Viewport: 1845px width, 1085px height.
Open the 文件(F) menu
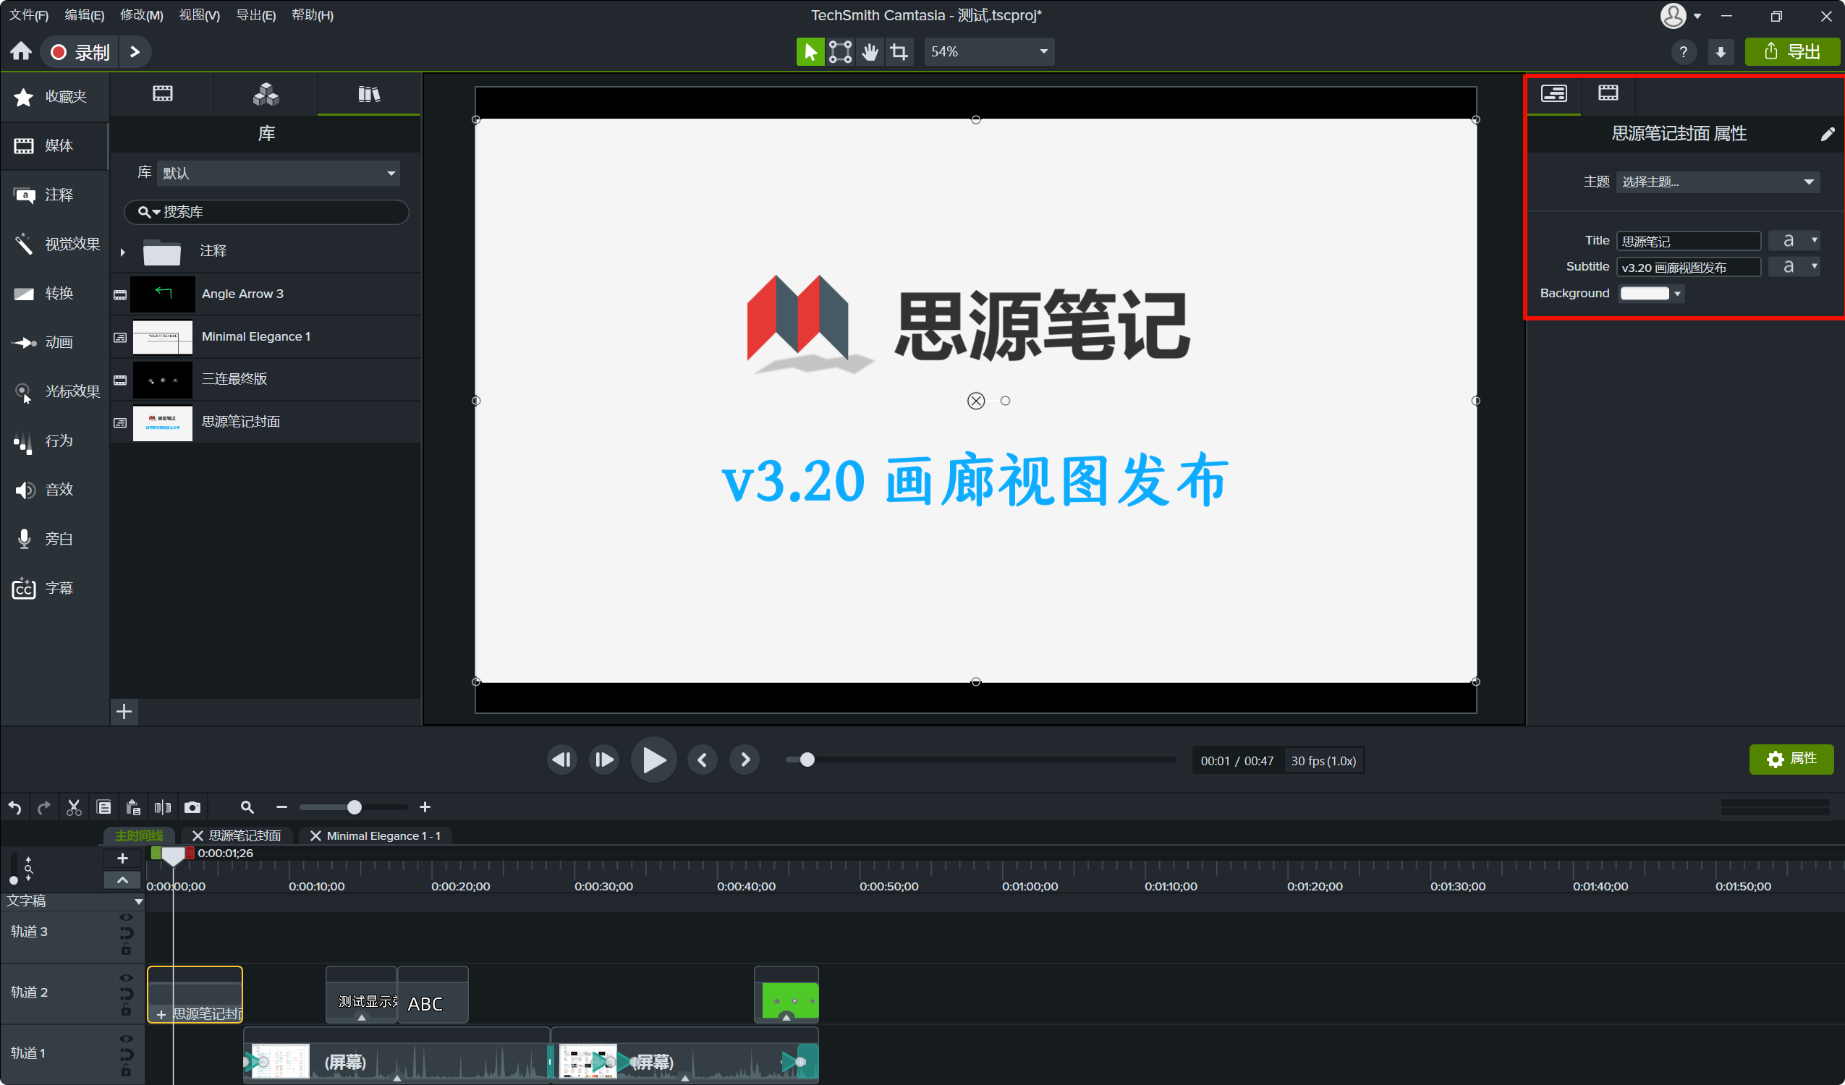[x=28, y=14]
